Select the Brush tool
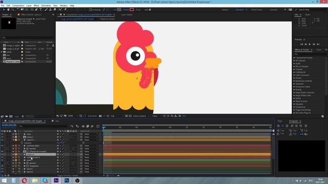Image resolution: width=328 pixels, height=184 pixels. (46, 10)
